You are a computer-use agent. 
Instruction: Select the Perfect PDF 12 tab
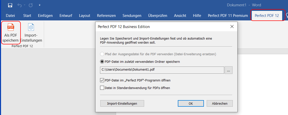pyautogui.click(x=267, y=16)
